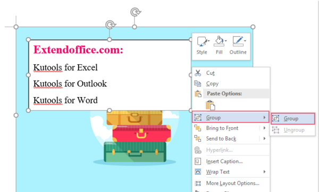Open the Style shape gallery icon

pos(202,41)
